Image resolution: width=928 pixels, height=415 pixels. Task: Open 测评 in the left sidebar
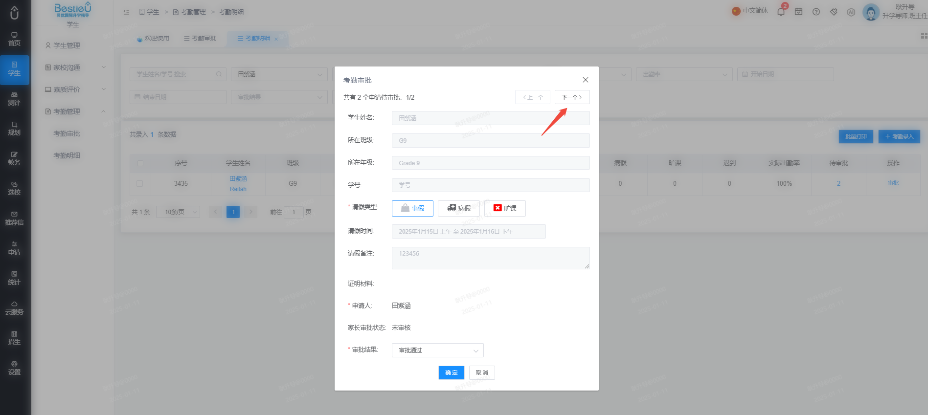tap(14, 99)
